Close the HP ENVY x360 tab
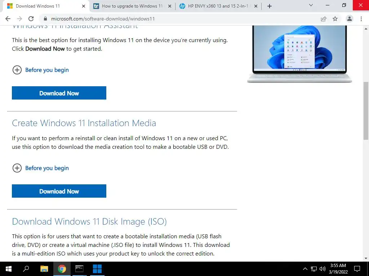369x276 pixels. click(256, 6)
